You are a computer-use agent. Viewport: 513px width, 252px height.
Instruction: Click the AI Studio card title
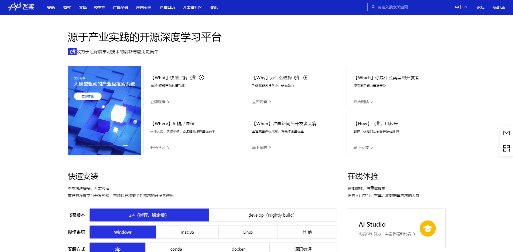click(372, 224)
